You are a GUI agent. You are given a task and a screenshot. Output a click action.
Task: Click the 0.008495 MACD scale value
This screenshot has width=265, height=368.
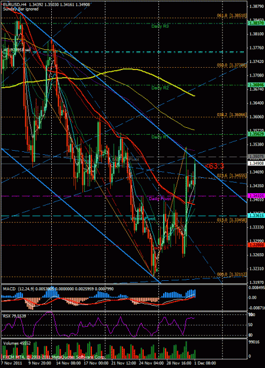coord(257,287)
